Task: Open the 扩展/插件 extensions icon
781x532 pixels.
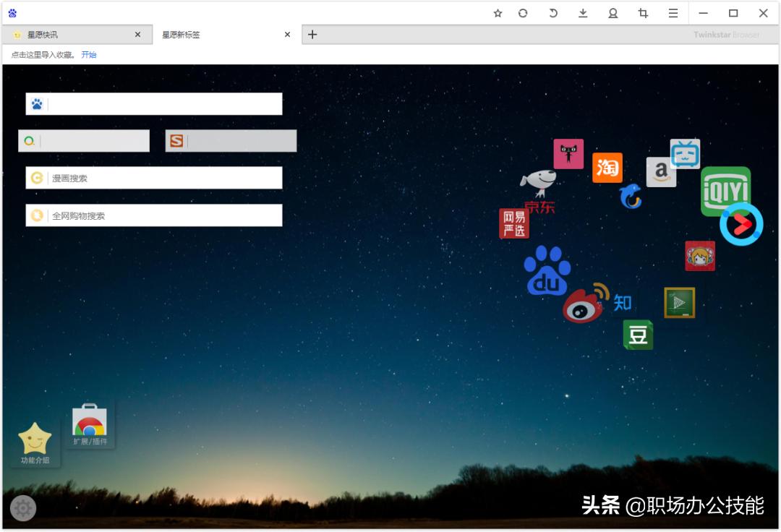Action: 90,419
